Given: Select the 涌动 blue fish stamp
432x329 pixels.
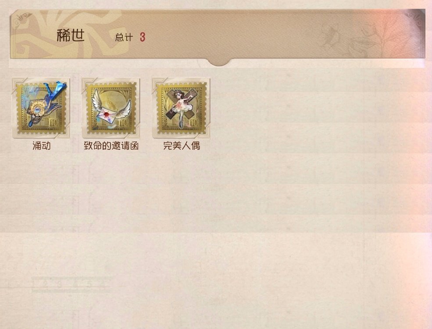Looking at the screenshot, I should coord(41,108).
